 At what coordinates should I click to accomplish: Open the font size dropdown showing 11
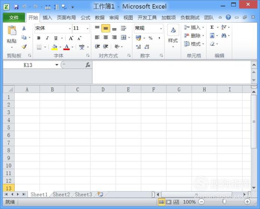point(88,28)
